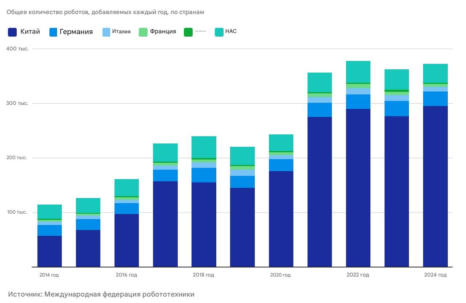
Task: Click the '2016 год' axis label
Action: pyautogui.click(x=126, y=275)
